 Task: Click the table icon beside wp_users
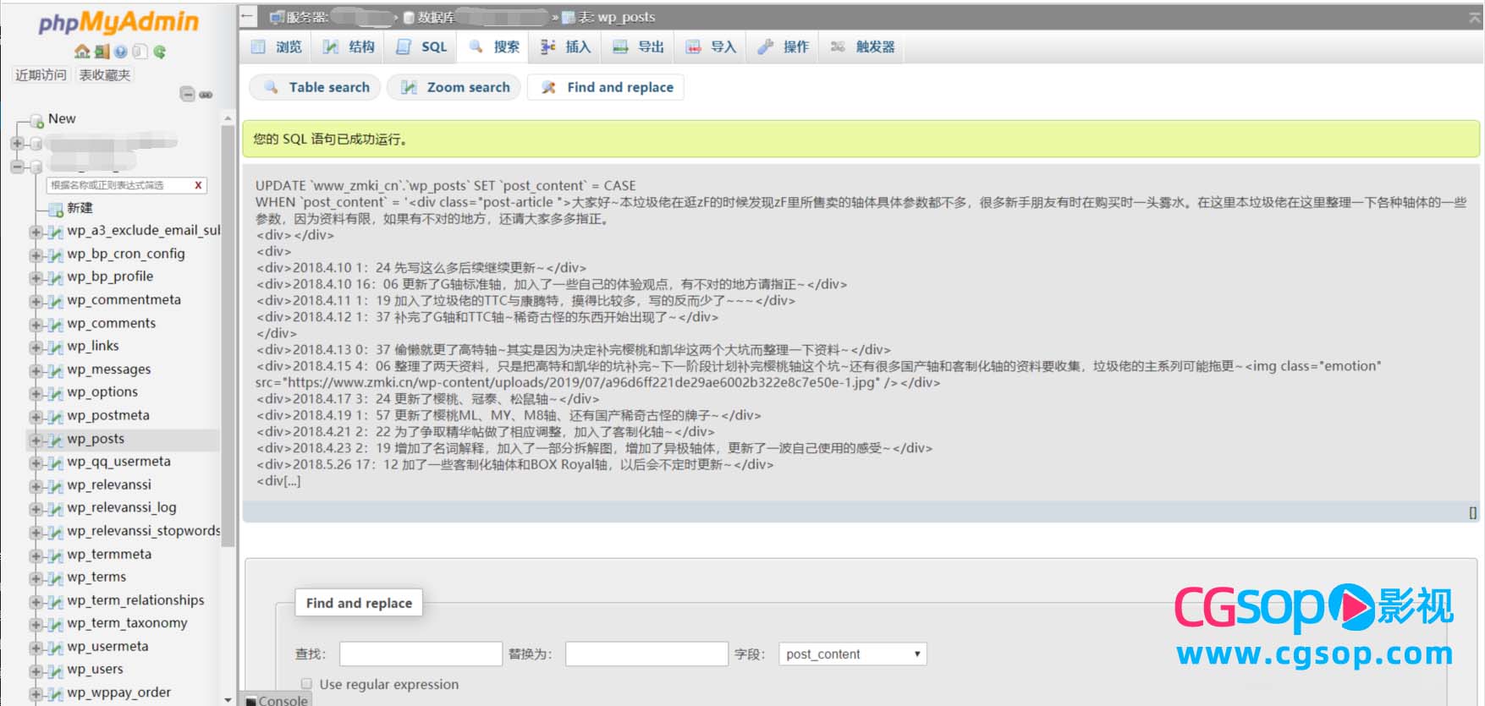[55, 670]
